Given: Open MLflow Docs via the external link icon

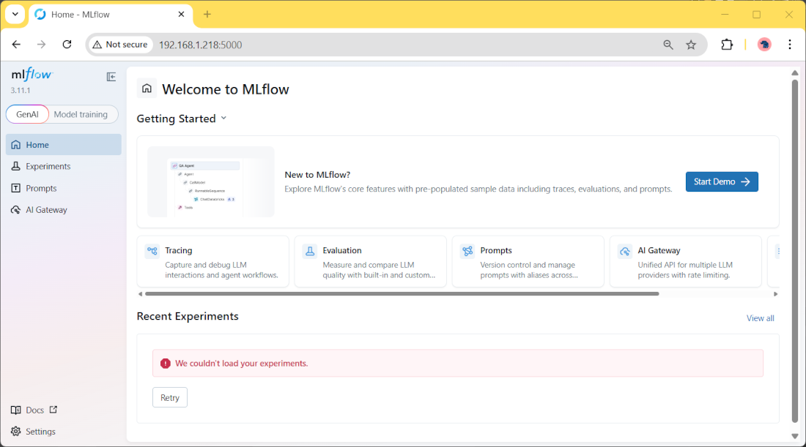Looking at the screenshot, I should click(53, 410).
